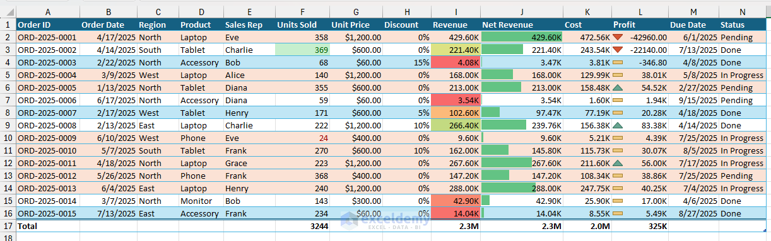Select the Grace sales rep cell
Viewport: 771px width, 241px height.
click(x=249, y=163)
